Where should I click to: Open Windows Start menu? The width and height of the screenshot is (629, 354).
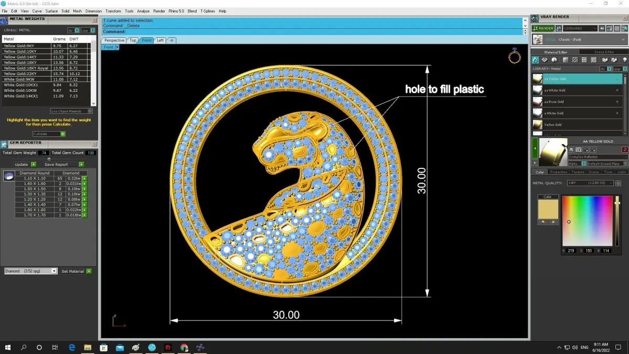[8, 347]
